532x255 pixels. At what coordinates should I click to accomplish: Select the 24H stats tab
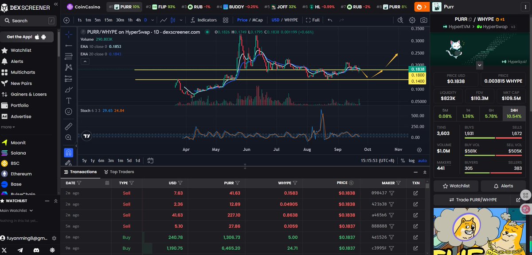(514, 110)
